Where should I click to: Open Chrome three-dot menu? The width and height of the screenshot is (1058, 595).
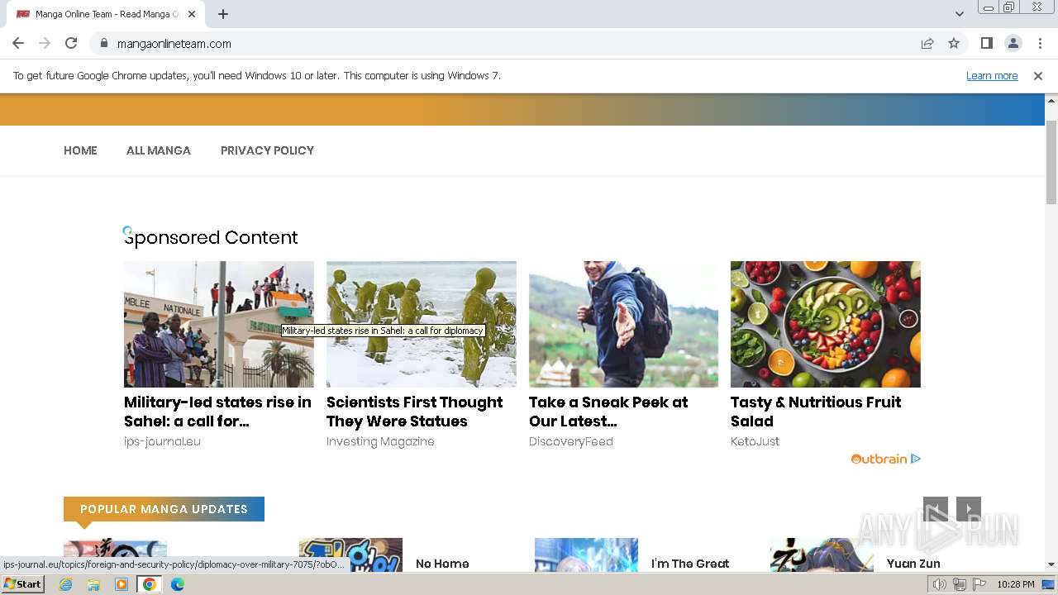[x=1040, y=43]
